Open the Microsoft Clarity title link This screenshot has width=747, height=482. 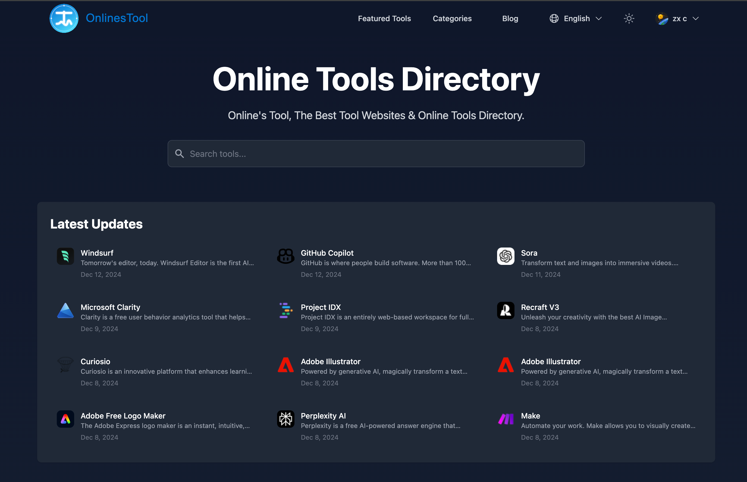tap(110, 307)
